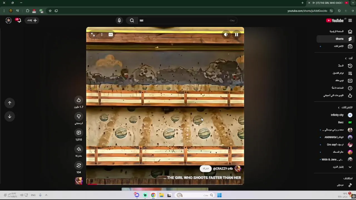Open Discord from the taskbar

(x=137, y=195)
